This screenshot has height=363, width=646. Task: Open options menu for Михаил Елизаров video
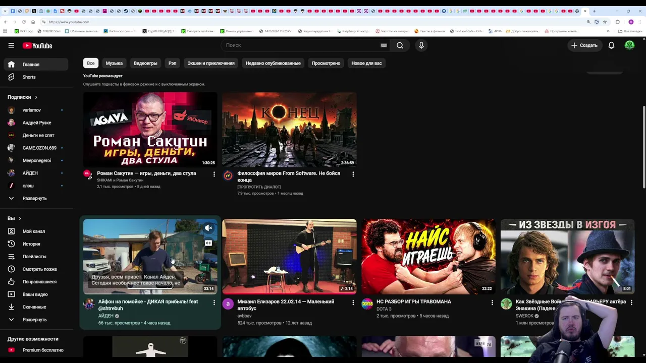[353, 302]
